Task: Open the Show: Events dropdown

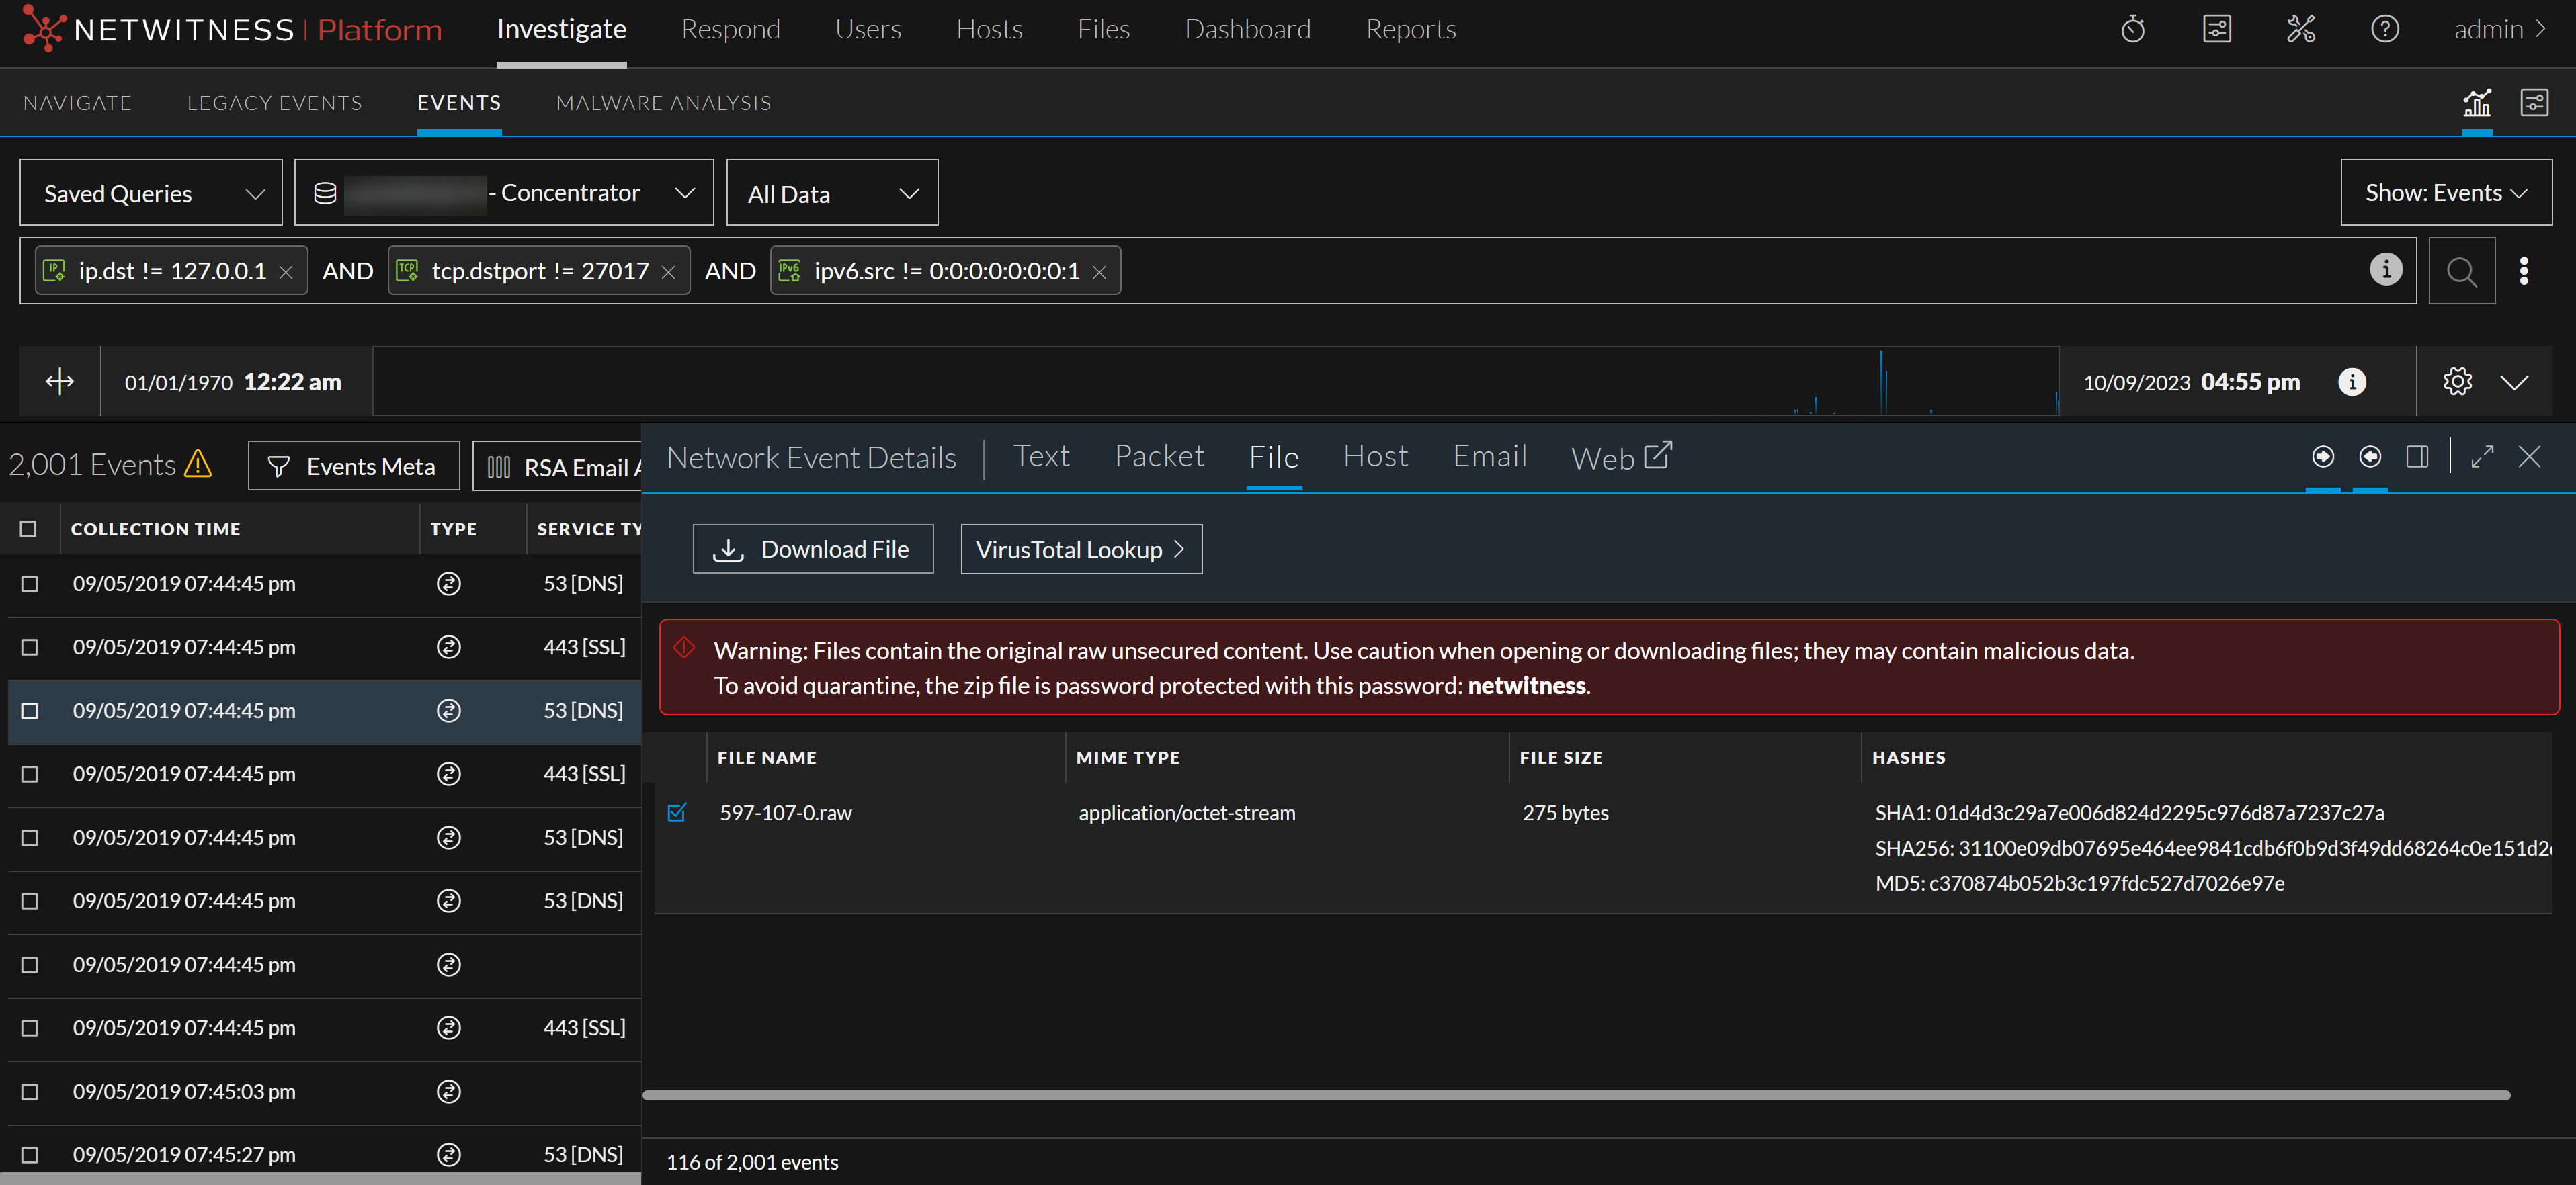Action: tap(2445, 192)
